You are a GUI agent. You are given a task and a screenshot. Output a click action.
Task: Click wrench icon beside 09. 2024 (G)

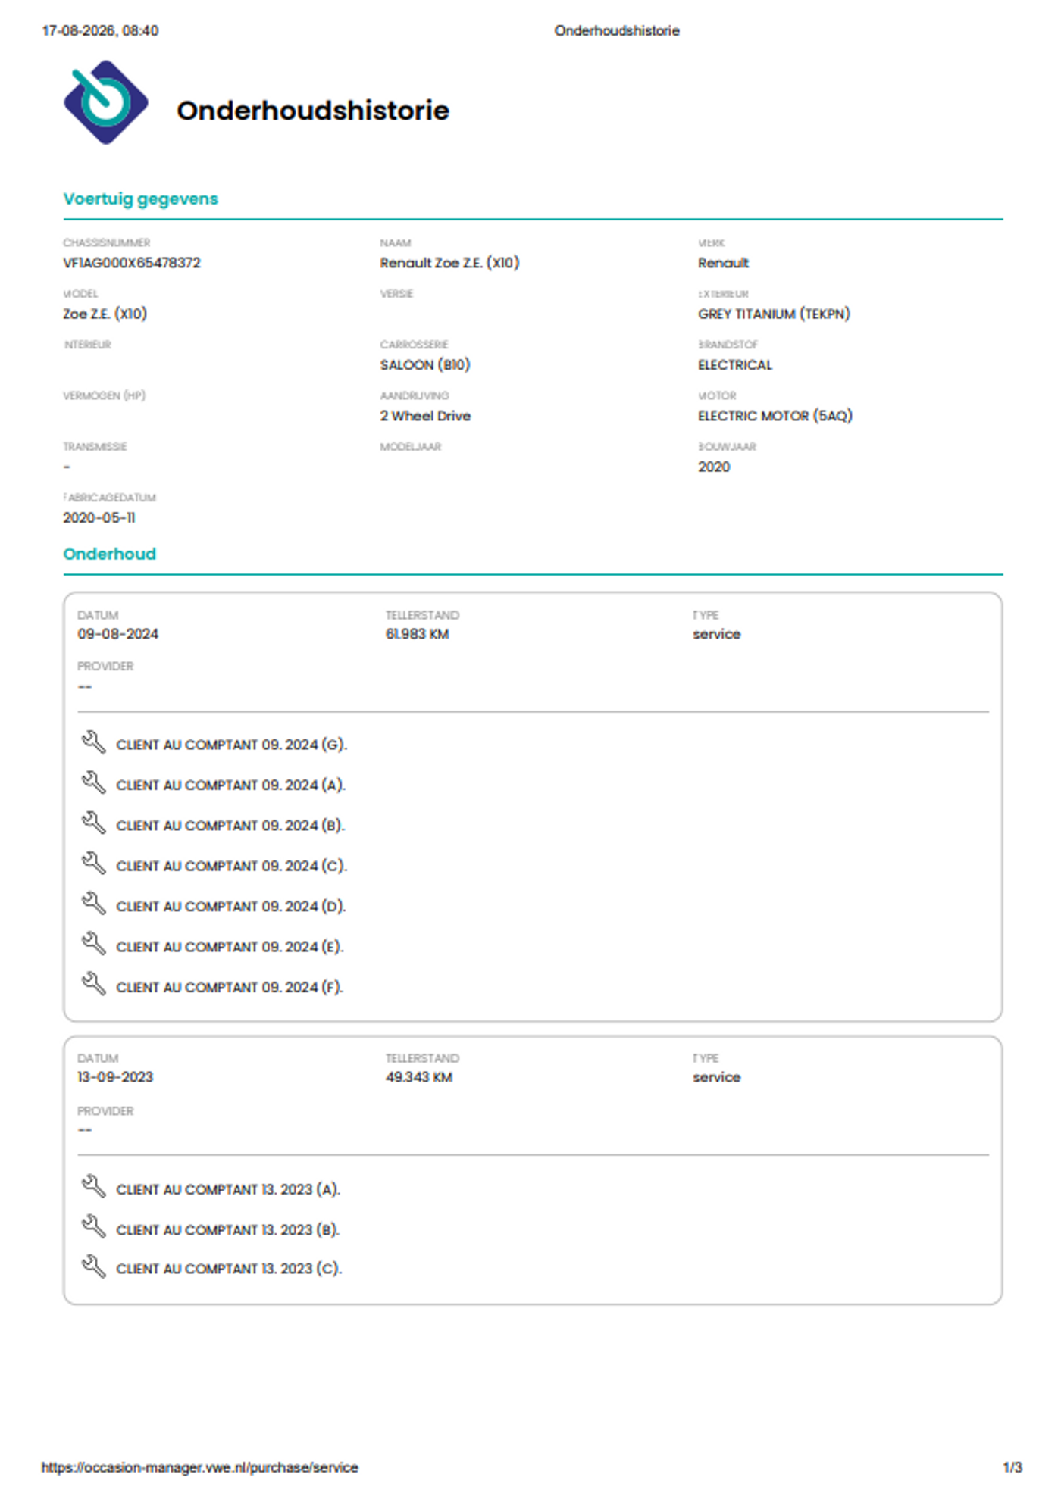(93, 742)
